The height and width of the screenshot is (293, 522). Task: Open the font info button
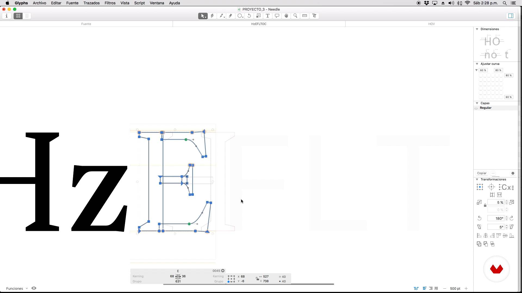[7, 16]
